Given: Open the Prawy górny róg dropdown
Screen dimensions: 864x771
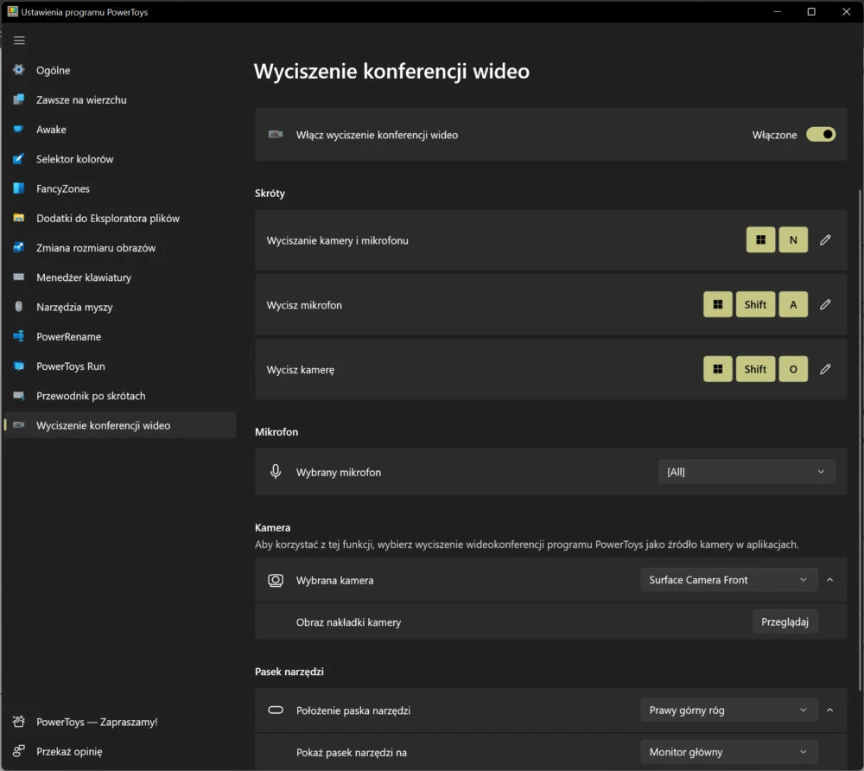Looking at the screenshot, I should click(728, 710).
